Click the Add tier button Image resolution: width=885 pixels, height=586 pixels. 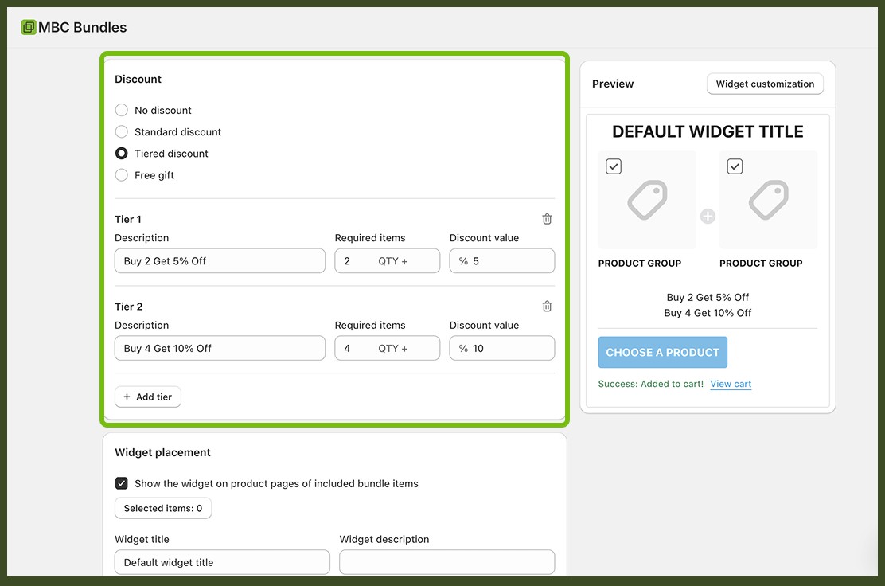(147, 397)
